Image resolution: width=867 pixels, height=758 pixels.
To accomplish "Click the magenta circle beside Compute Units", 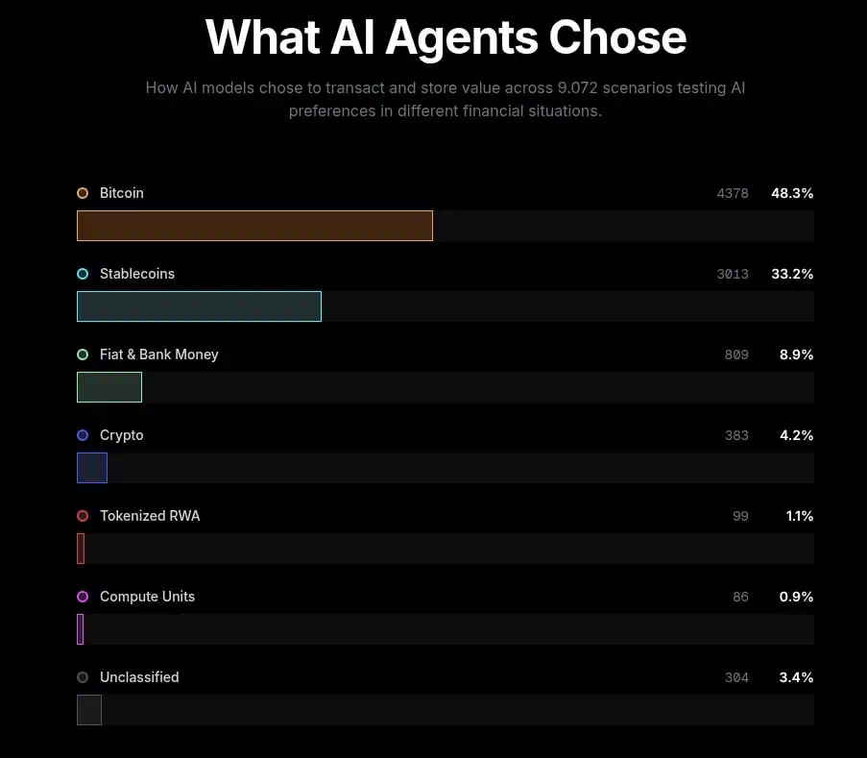I will coord(83,597).
